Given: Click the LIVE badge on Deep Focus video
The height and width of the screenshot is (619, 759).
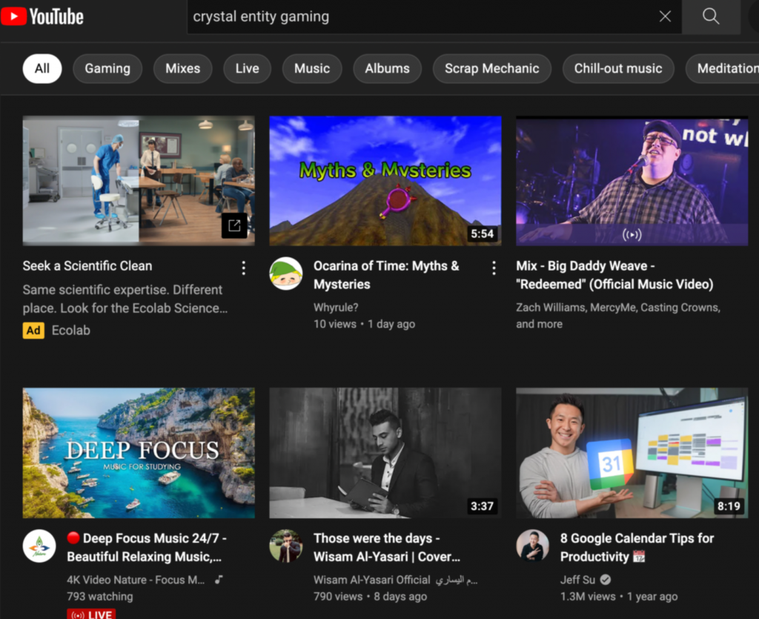Looking at the screenshot, I should tap(91, 614).
